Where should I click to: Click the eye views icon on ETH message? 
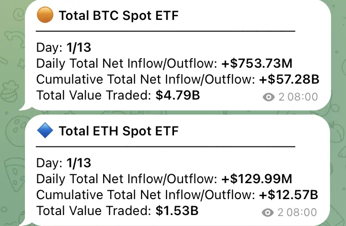(x=269, y=213)
